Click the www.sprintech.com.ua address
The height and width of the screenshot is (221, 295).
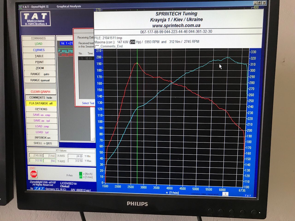[x=176, y=25]
